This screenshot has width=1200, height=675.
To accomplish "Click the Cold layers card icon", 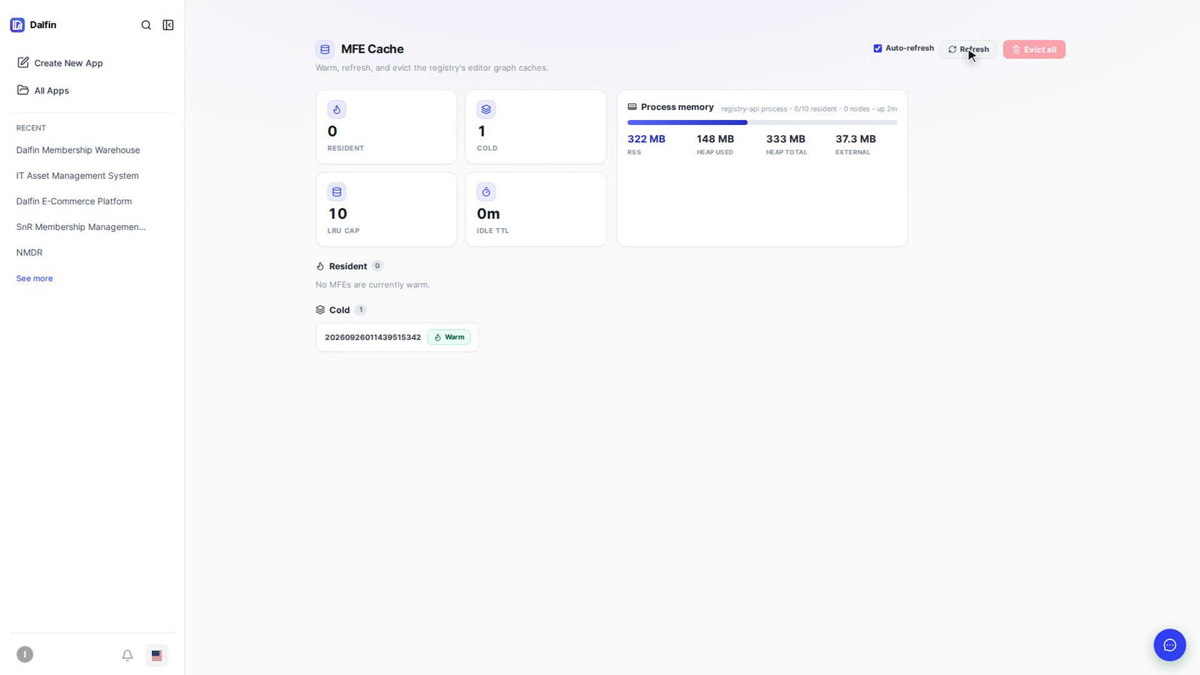I will [486, 109].
